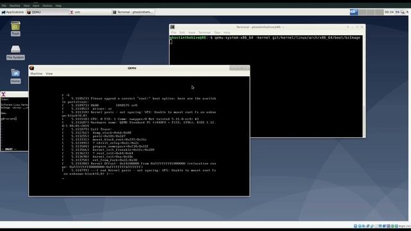Viewport: 411px width, 231px height.
Task: Click the VirtualBox keyboard capture status icon
Action: pos(396,226)
